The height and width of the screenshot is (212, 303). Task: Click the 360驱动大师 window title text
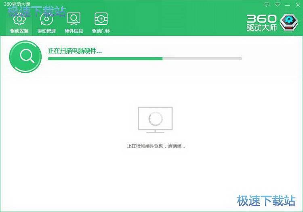pyautogui.click(x=17, y=4)
